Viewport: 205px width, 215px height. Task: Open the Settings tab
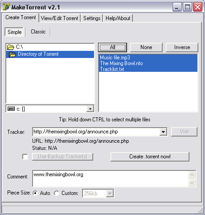[92, 18]
